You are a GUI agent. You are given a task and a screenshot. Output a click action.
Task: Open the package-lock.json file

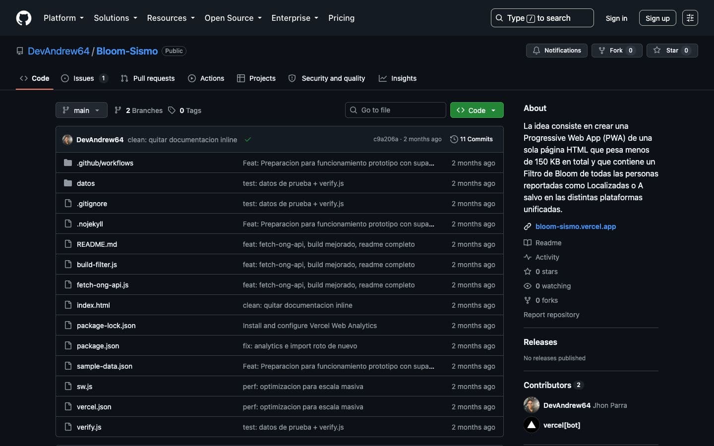(106, 326)
